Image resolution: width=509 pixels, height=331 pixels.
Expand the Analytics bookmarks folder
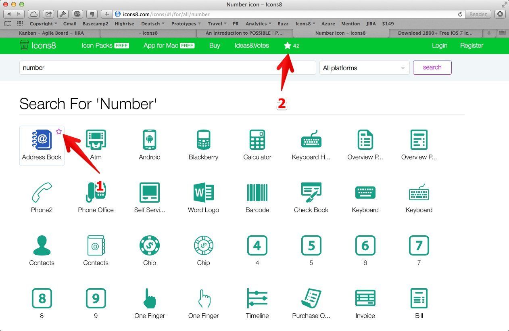(258, 23)
